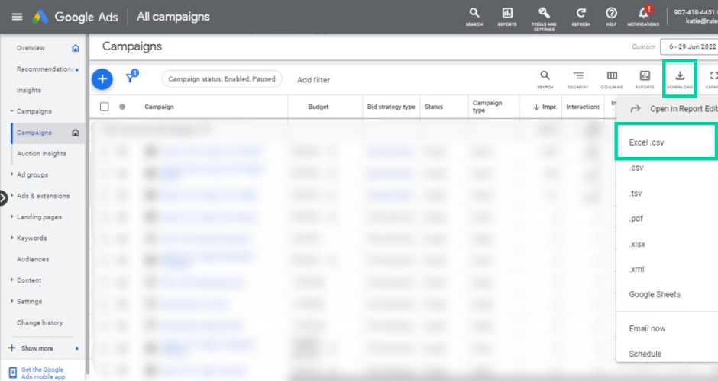Click the home icon beside Overview
Viewport: 718px width, 381px height.
76,48
